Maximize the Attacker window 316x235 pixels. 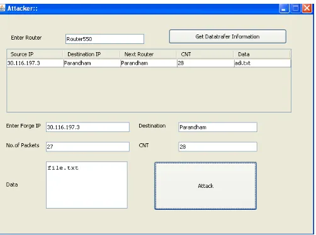[x=295, y=8]
